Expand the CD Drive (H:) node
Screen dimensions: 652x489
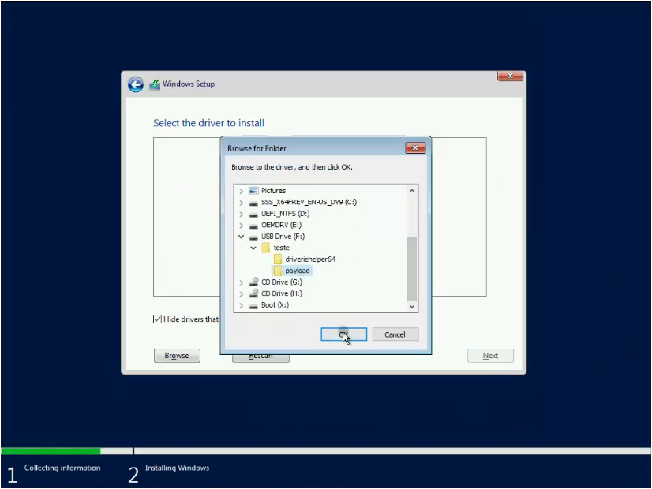[x=242, y=293]
